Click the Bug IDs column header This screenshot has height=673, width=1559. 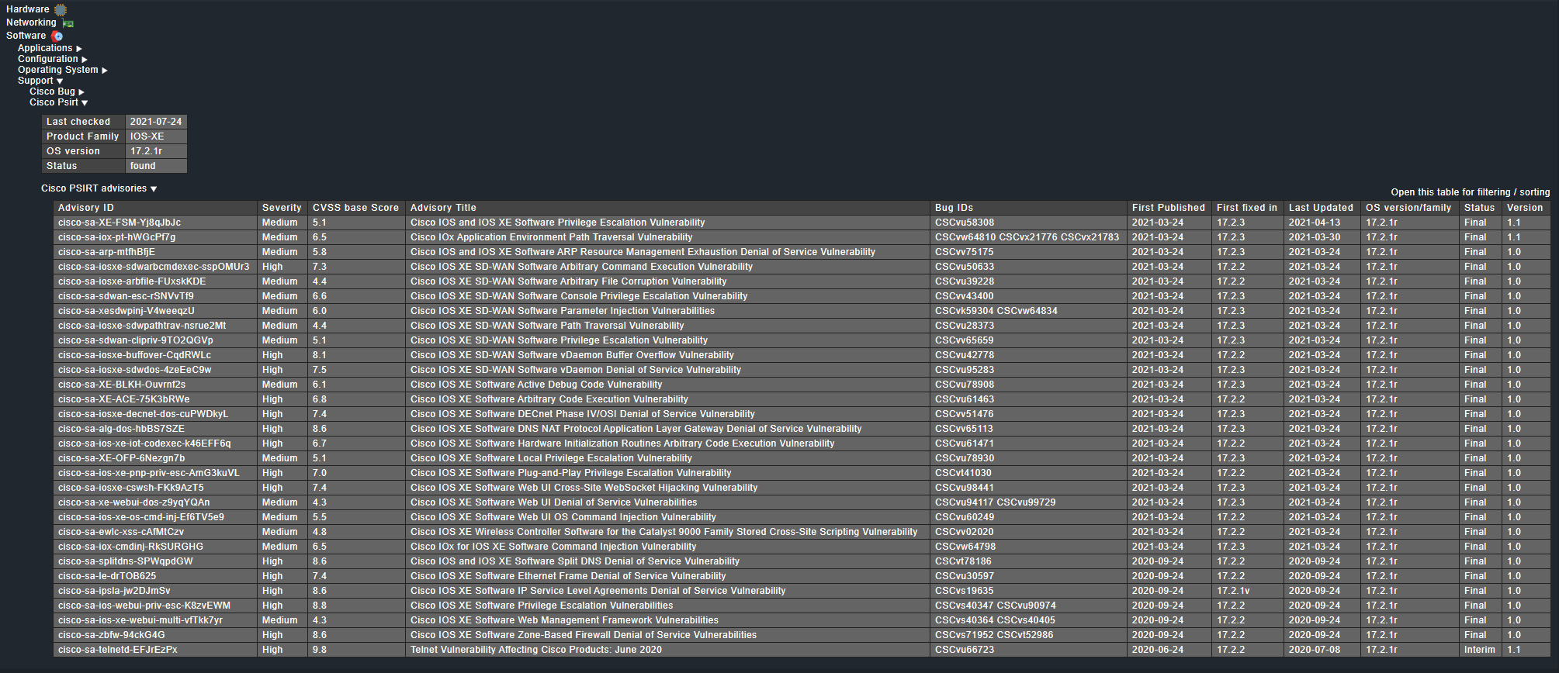pos(1029,208)
